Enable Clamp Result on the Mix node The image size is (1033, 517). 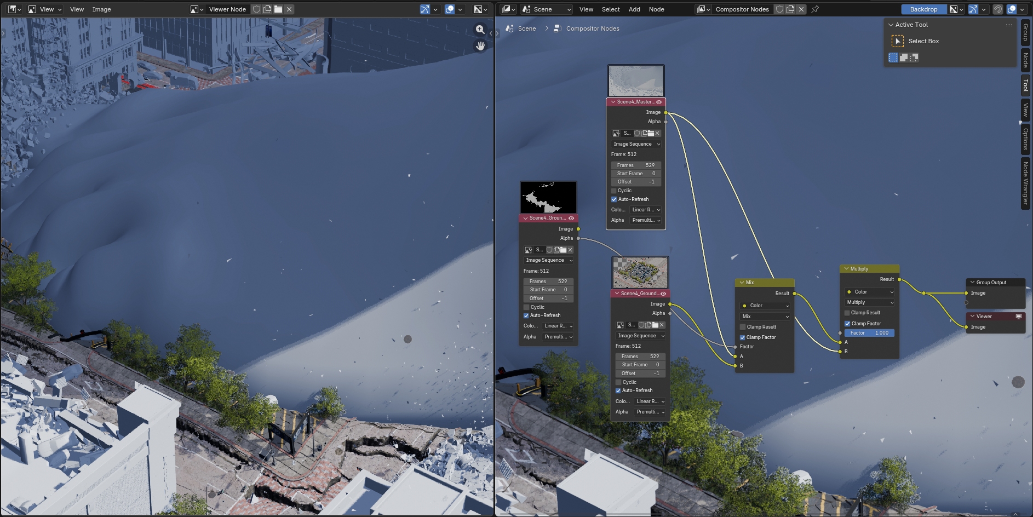(x=743, y=327)
